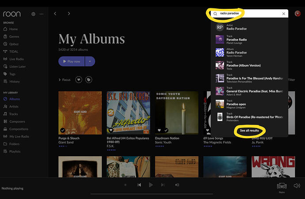
Task: Open Roon settings gear icon
Action: coord(33,14)
